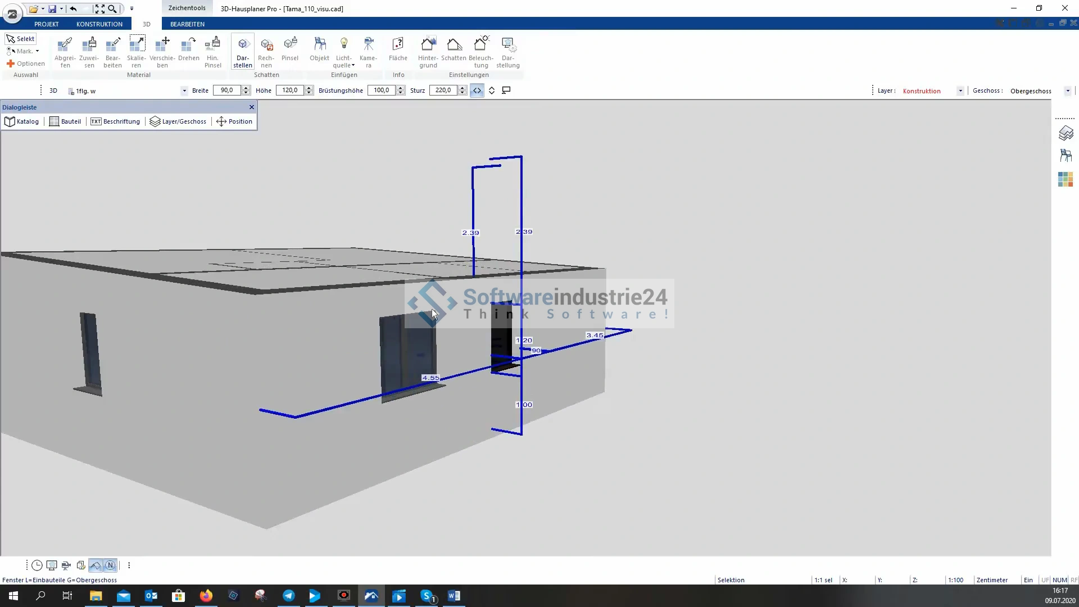
Task: Open the Geschoss Obergeschoss dropdown
Action: coord(1067,91)
